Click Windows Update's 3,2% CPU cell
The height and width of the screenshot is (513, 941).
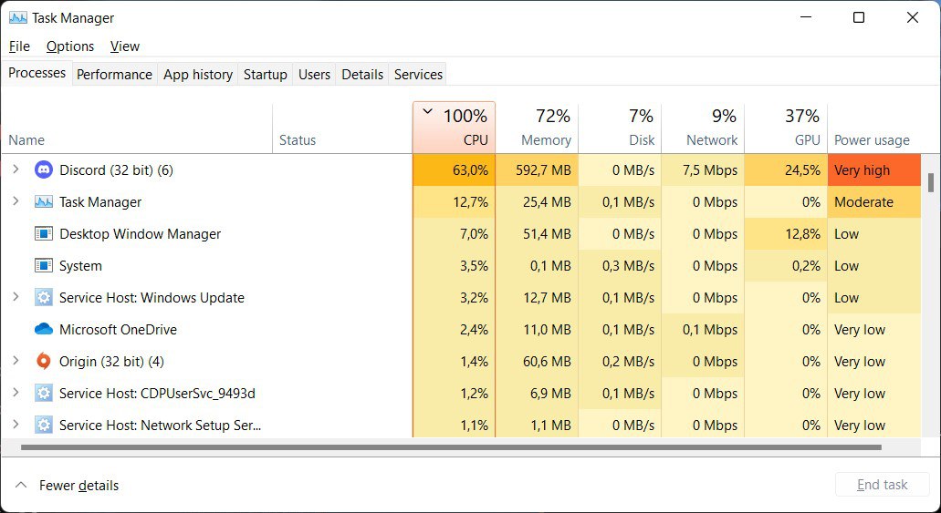pyautogui.click(x=454, y=297)
